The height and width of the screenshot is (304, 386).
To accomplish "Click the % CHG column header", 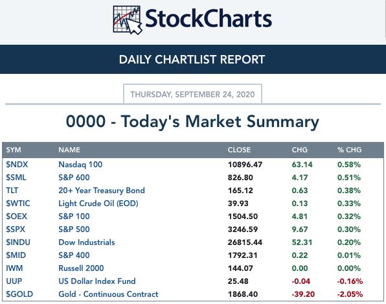I will pyautogui.click(x=350, y=150).
